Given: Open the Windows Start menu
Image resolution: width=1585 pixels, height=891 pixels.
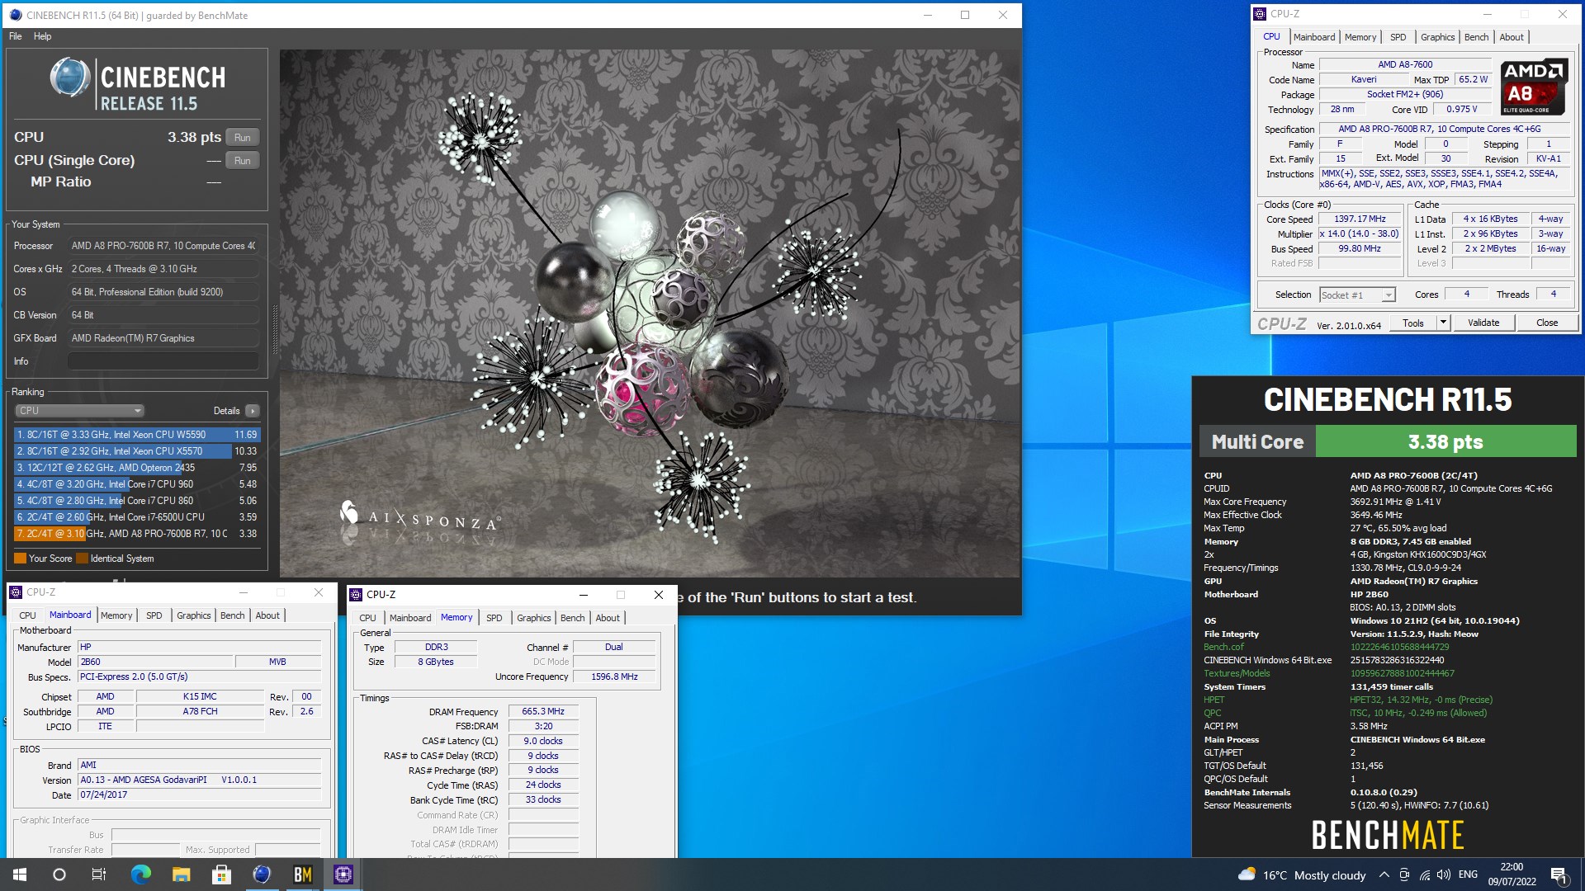Looking at the screenshot, I should click(20, 874).
